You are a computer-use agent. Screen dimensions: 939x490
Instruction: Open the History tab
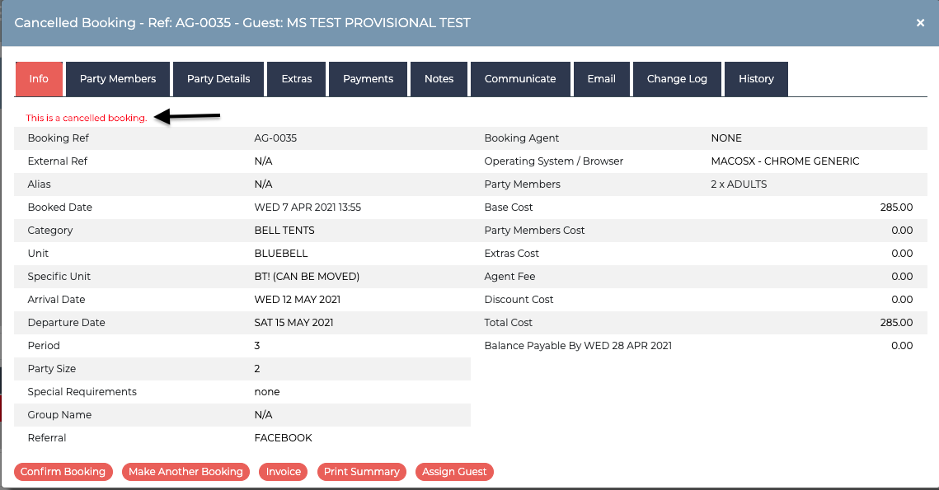[756, 79]
